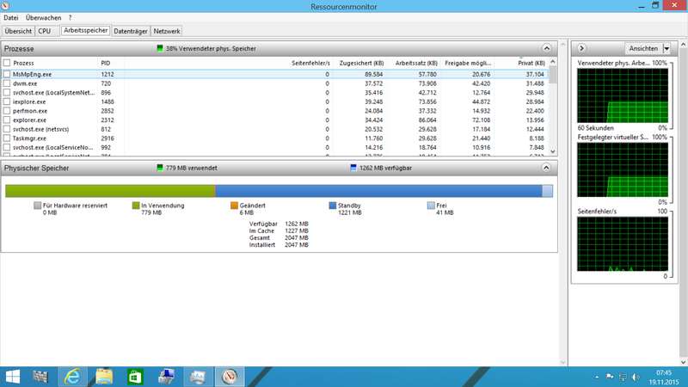Click the light-blue Frei memory bar segment
Image resolution: width=688 pixels, height=387 pixels.
(x=547, y=191)
